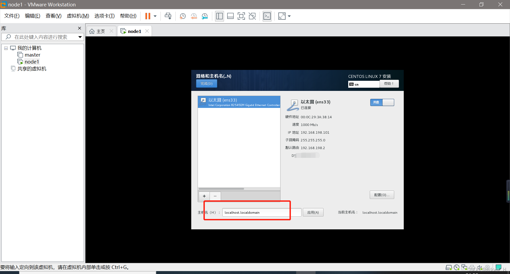Click the 应用(A) button
510x274 pixels.
(313, 212)
